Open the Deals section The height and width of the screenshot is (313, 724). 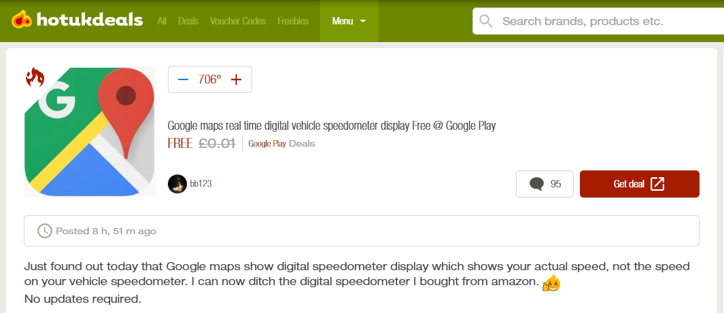click(188, 21)
